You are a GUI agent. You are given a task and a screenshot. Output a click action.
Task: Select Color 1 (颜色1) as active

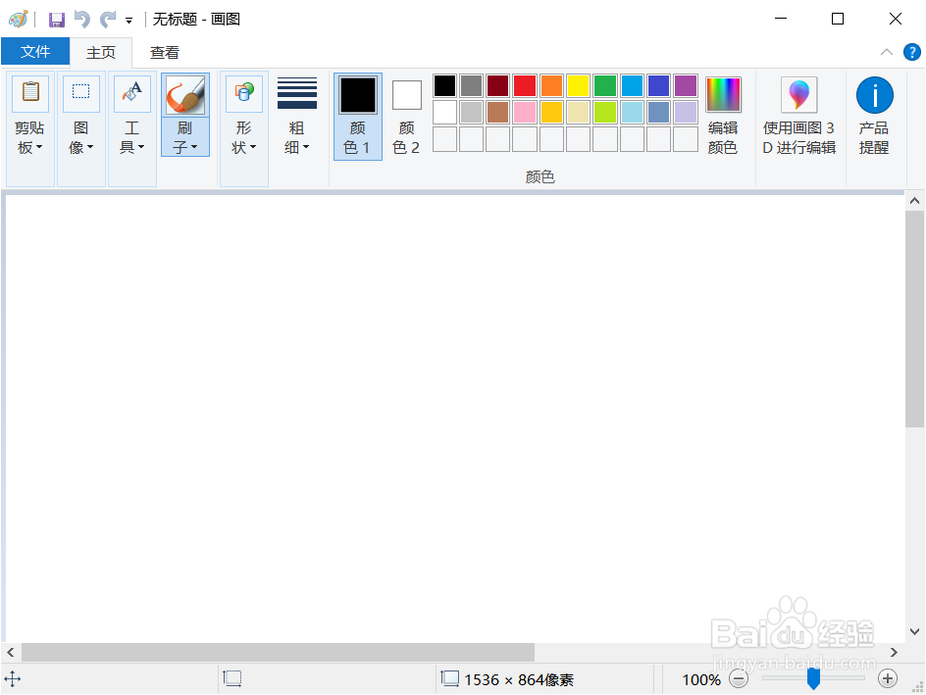(x=357, y=94)
